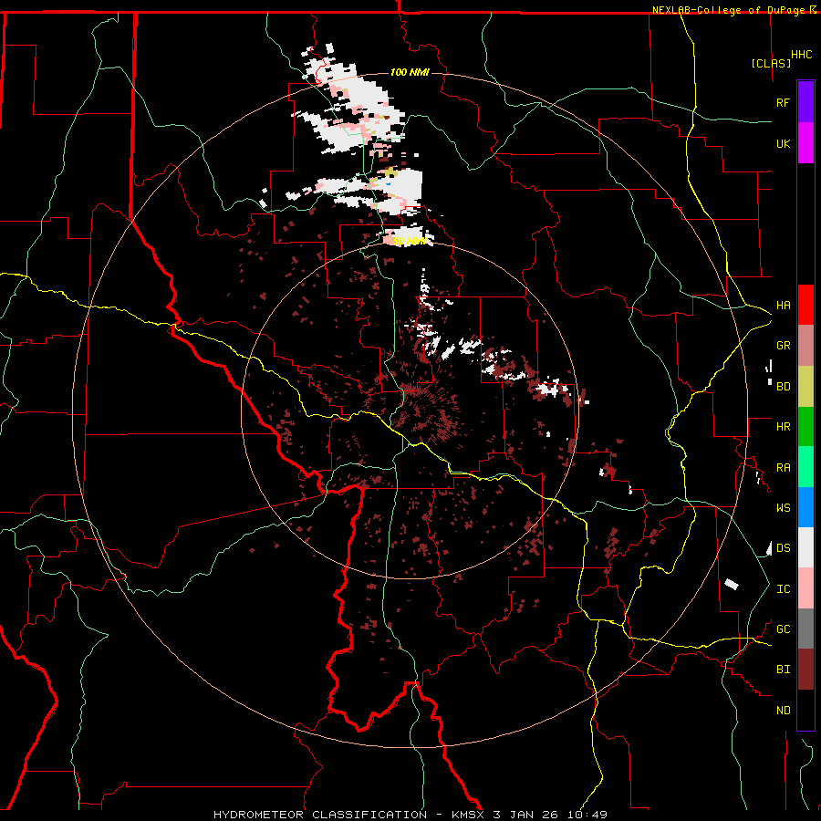Viewport: 821px width, 821px height.
Task: Click the green HR legend swatch
Action: pos(805,427)
